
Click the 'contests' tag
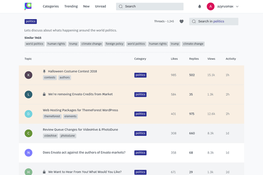(x=50, y=78)
